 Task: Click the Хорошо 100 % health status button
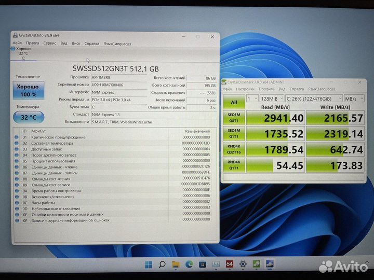pos(29,90)
